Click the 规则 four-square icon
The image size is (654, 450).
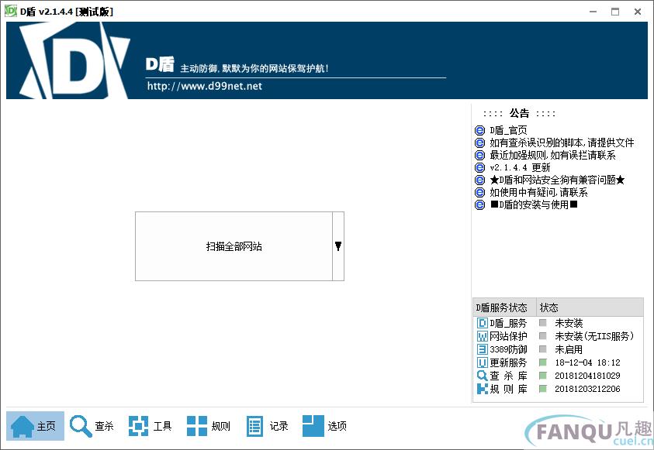point(197,426)
